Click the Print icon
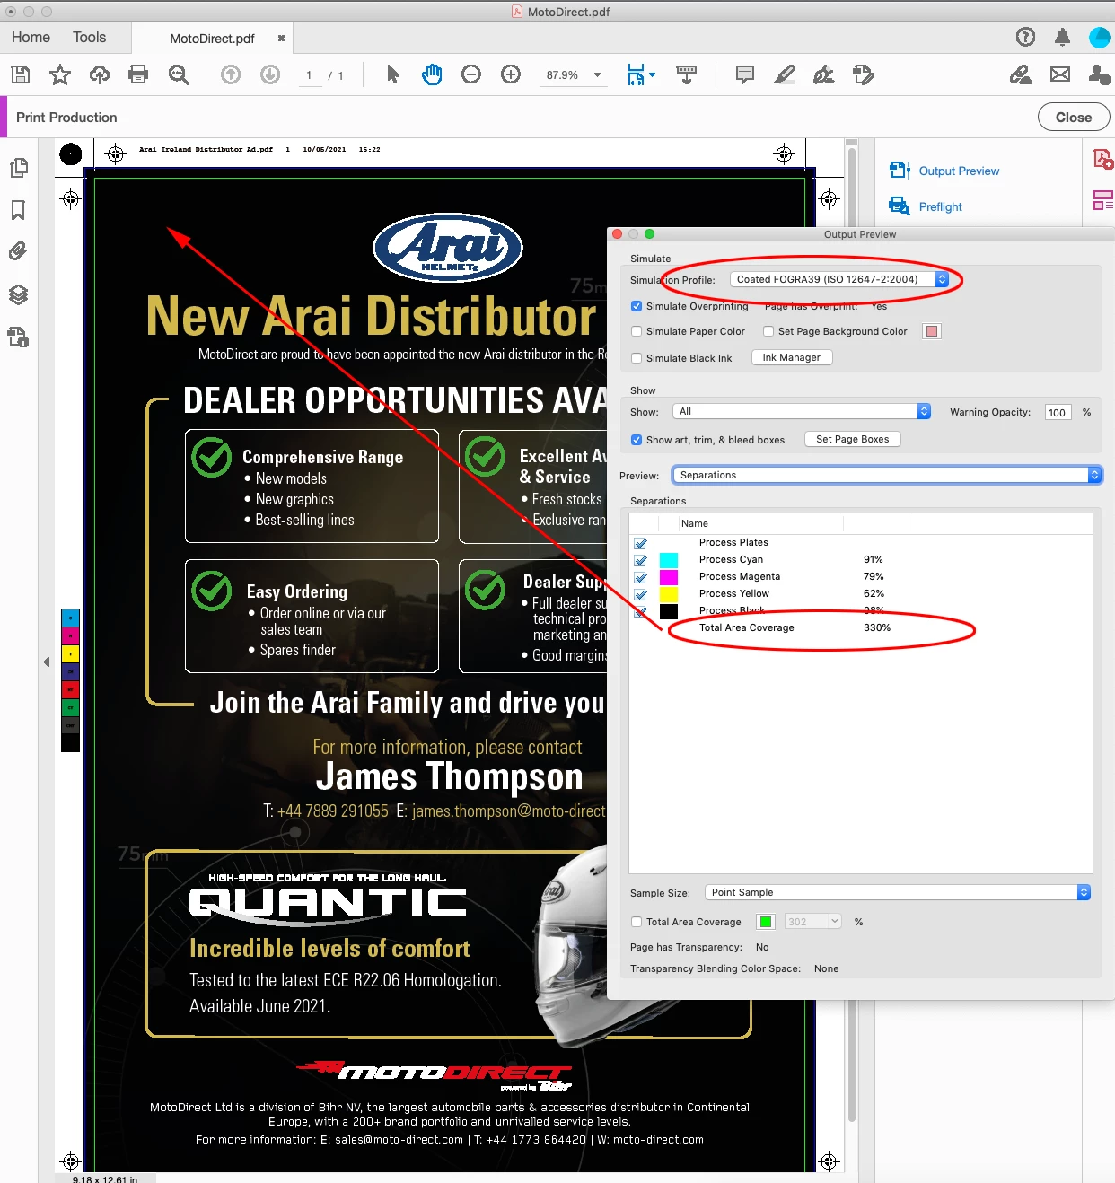The image size is (1115, 1183). tap(138, 74)
